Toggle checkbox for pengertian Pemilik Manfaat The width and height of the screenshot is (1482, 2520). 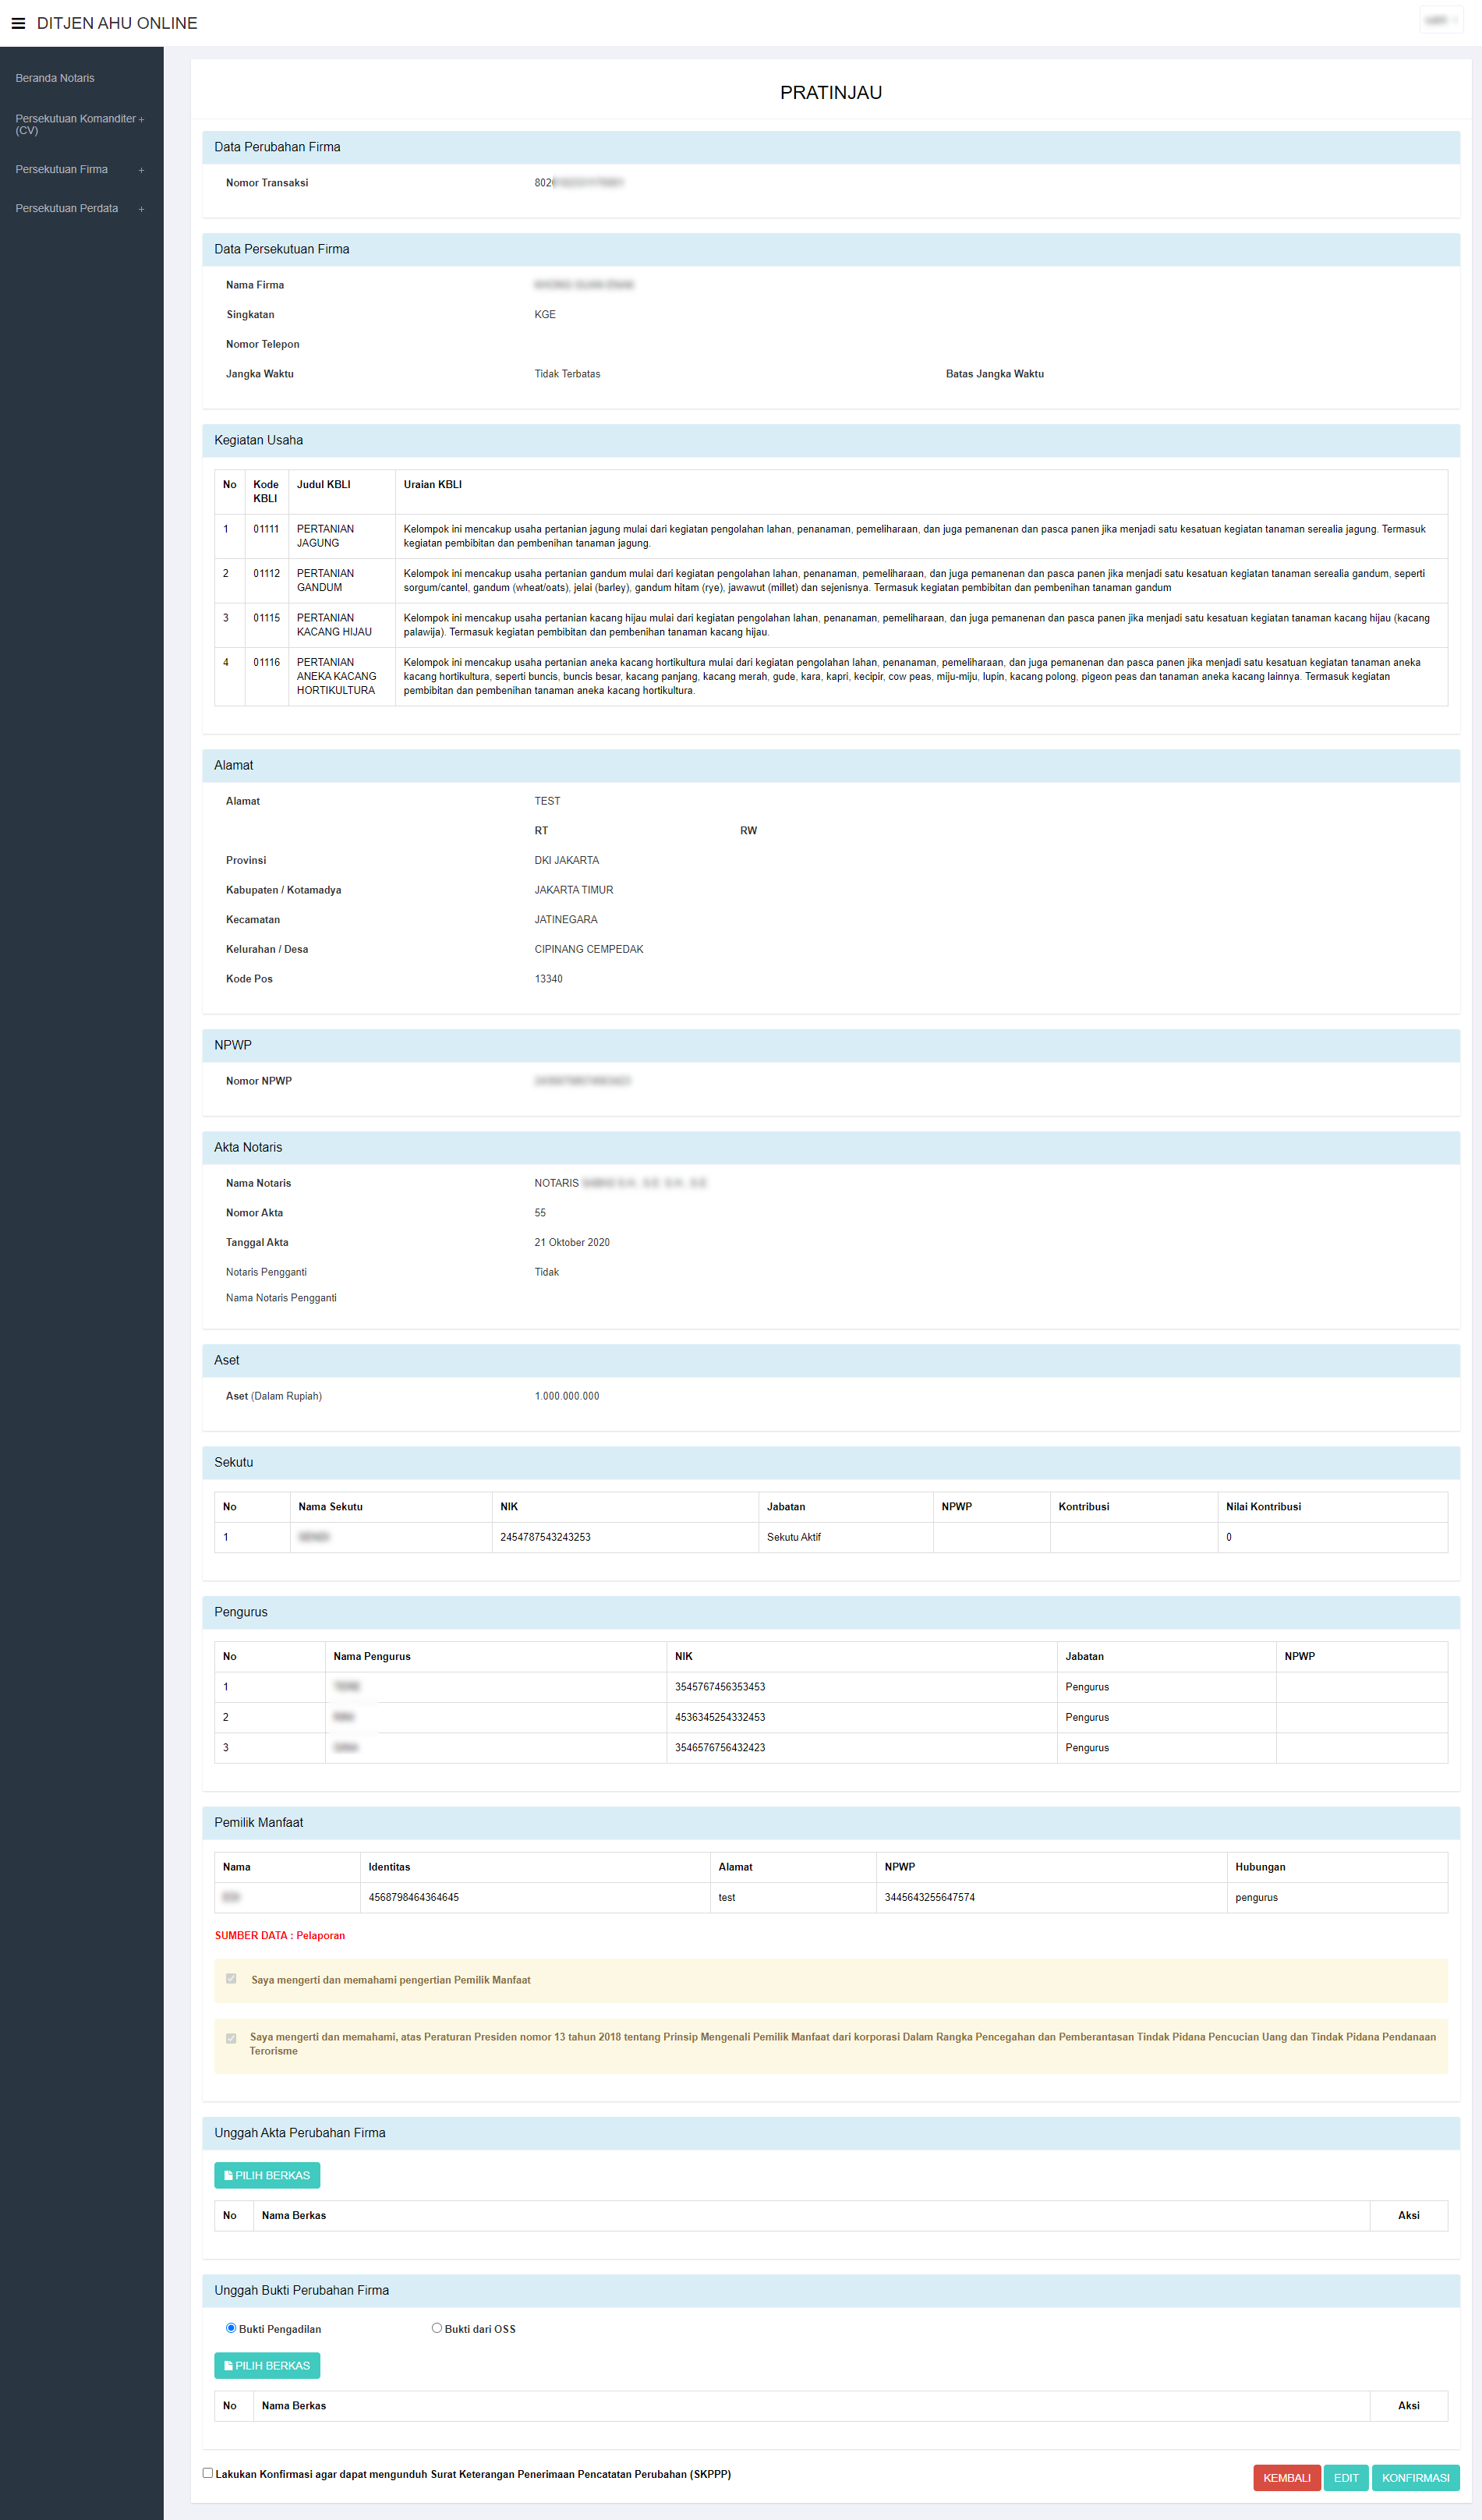pos(231,1979)
